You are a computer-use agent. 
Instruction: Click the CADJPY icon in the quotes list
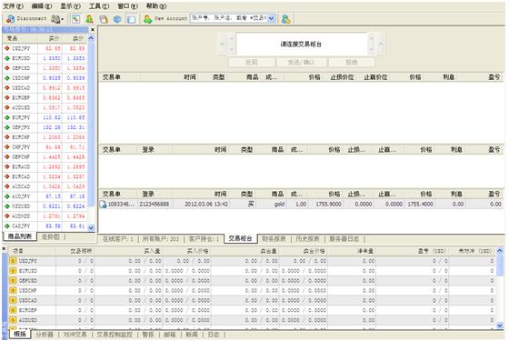pyautogui.click(x=7, y=226)
